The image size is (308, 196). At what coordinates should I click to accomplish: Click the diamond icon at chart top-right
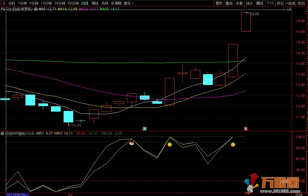click(x=283, y=9)
